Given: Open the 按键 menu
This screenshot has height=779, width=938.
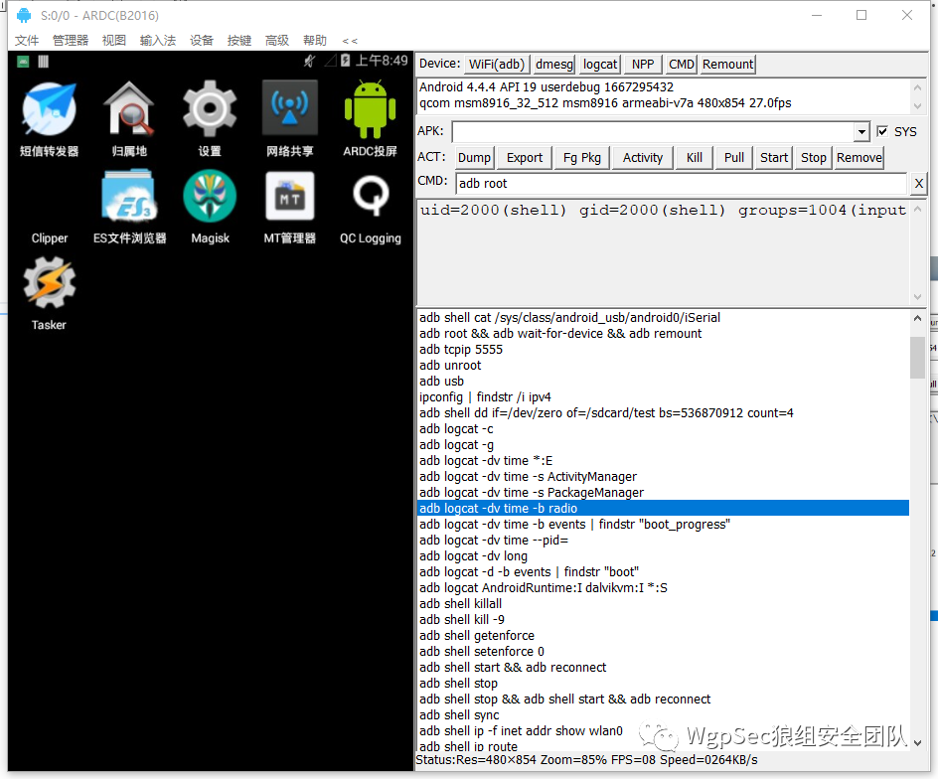Looking at the screenshot, I should pyautogui.click(x=239, y=40).
